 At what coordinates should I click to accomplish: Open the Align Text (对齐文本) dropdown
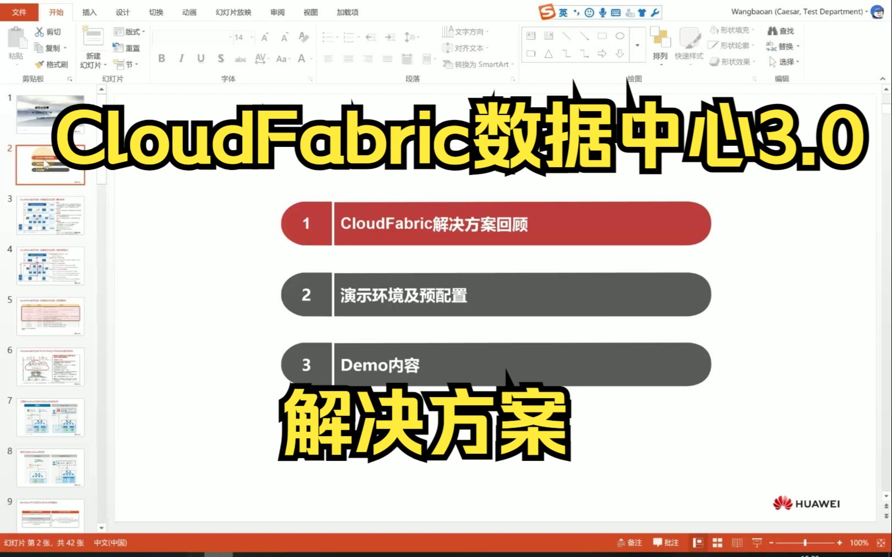pyautogui.click(x=466, y=48)
